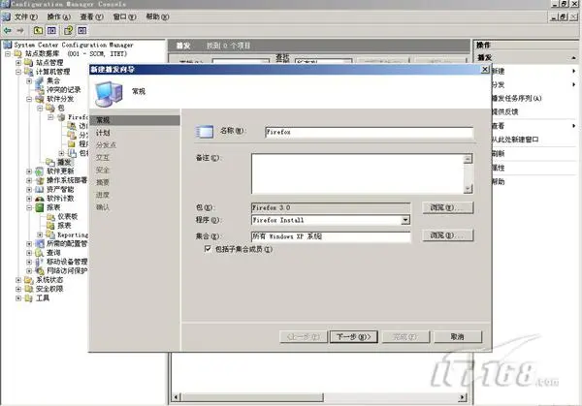This screenshot has width=582, height=406.
Task: Toggle the console tree toolbar icon
Action: pos(51,30)
